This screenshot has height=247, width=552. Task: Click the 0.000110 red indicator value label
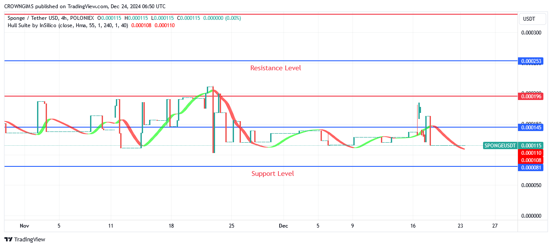(530, 153)
